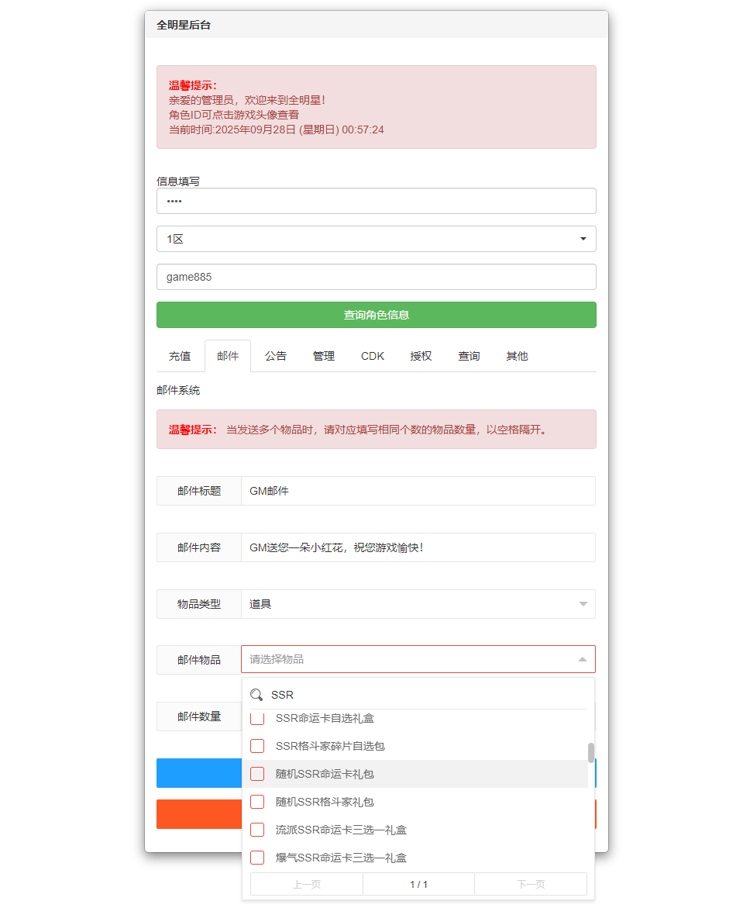Click the green 查询角色信息 button
This screenshot has height=908, width=743.
click(376, 315)
